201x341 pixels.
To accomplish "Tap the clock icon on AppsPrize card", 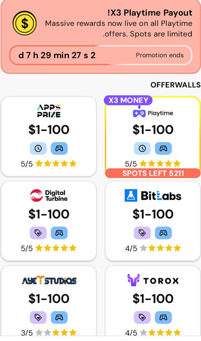I will (38, 148).
